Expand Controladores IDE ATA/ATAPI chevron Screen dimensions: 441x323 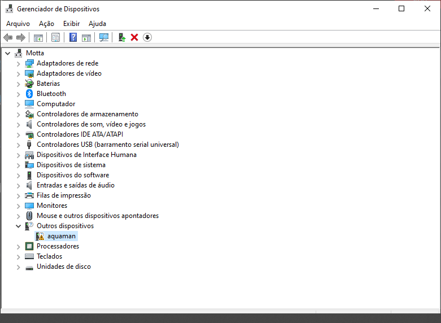[18, 135]
